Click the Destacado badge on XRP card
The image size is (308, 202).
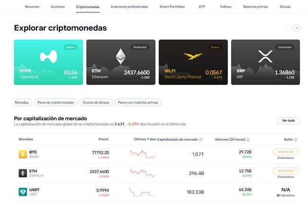pyautogui.click(x=284, y=47)
